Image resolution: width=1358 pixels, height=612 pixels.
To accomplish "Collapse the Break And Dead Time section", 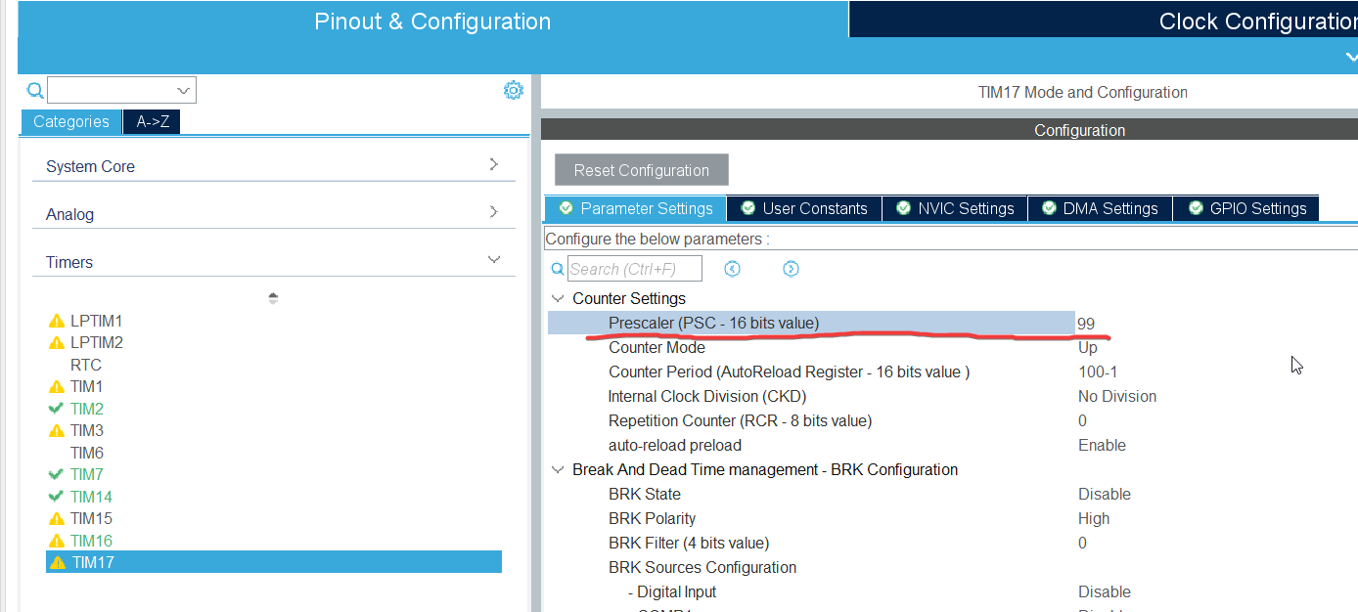I will pyautogui.click(x=558, y=469).
